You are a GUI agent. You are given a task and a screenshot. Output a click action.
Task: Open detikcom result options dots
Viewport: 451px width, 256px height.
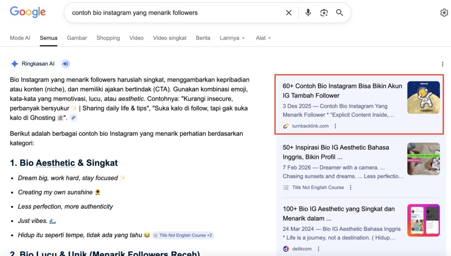coord(318,249)
